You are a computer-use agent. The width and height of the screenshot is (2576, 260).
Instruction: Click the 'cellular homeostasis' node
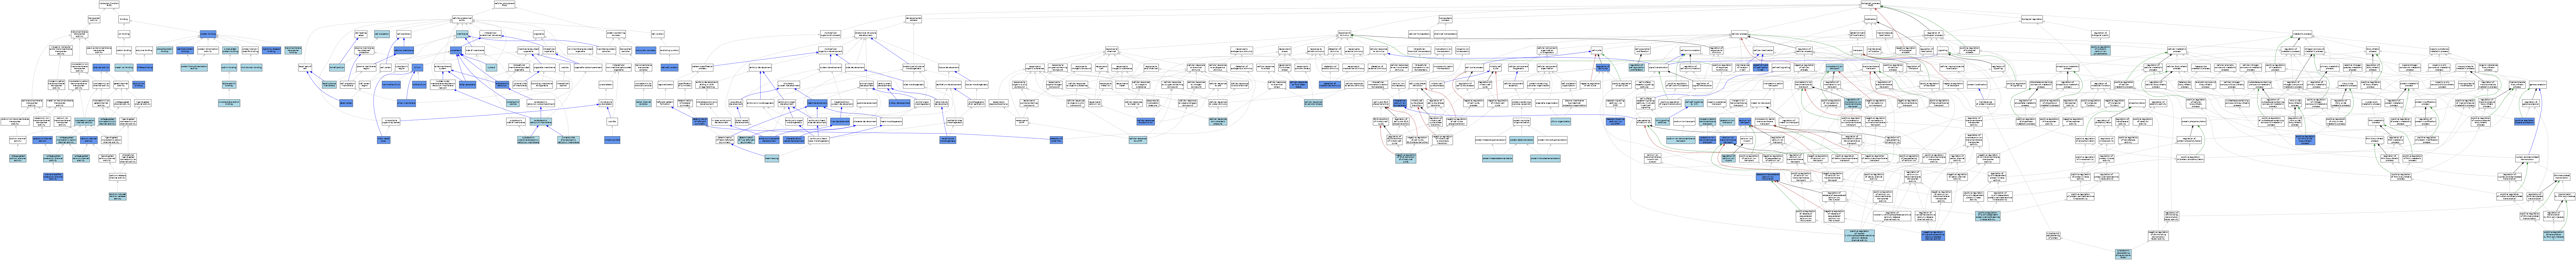[1419, 34]
